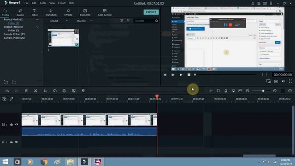
Task: Open the Audio Mixer
Action: tap(233, 91)
